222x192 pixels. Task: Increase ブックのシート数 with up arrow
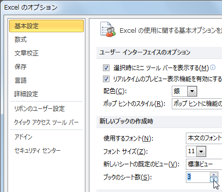point(214,174)
